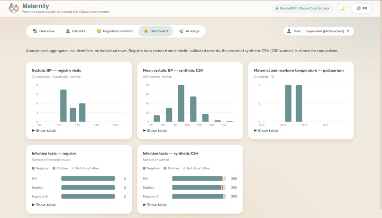This screenshot has height=218, width=382.
Task: Click the 'Systolic BP — registry visits' title
Action: coord(56,71)
